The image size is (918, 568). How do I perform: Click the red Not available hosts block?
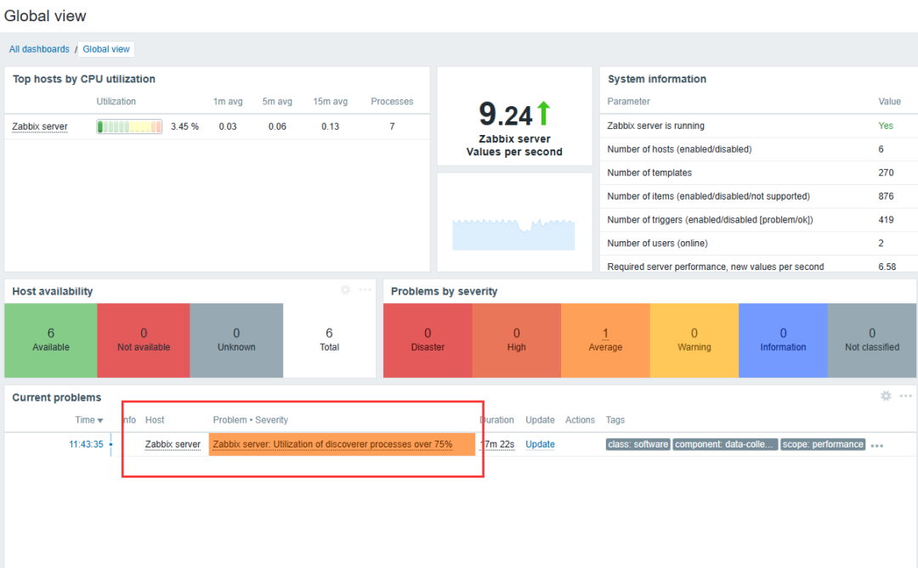point(144,340)
